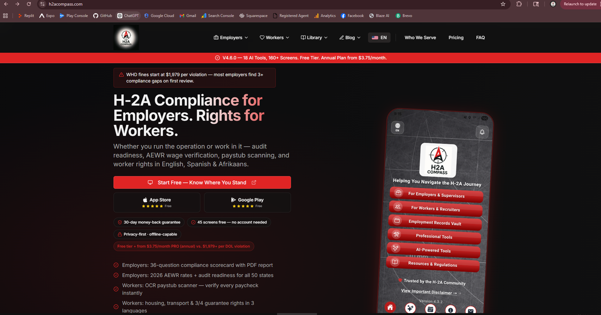
Task: Click Relaunch to update button
Action: click(580, 4)
